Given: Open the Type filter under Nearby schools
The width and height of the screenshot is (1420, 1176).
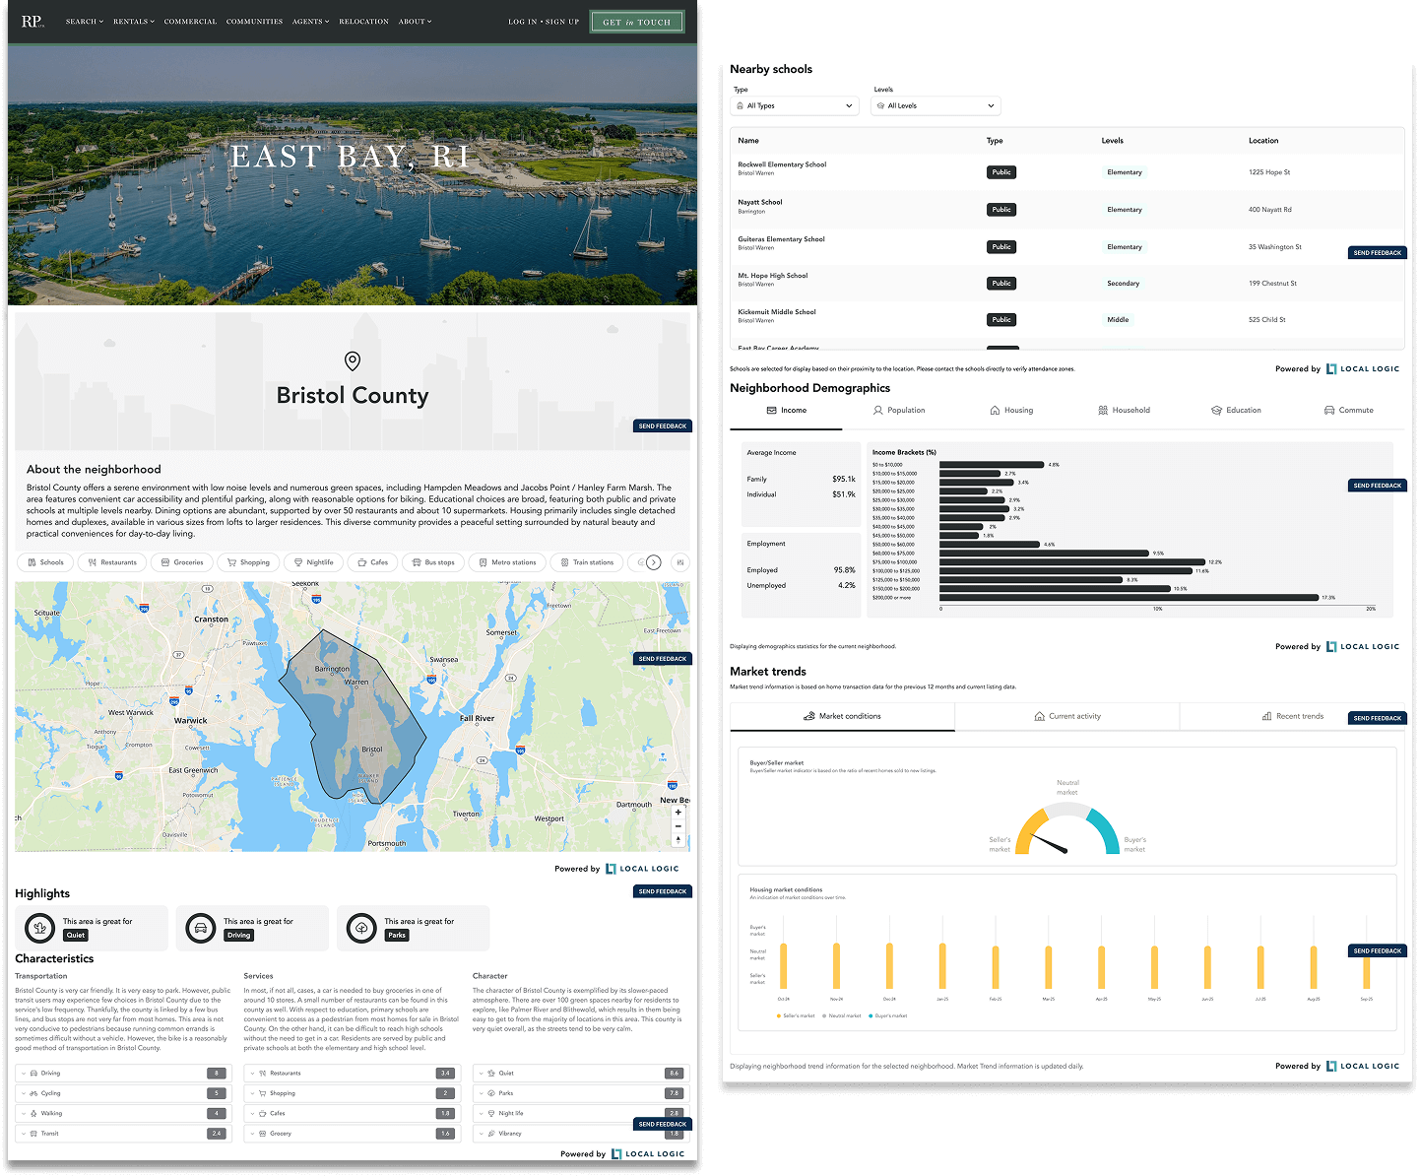Looking at the screenshot, I should [x=794, y=105].
